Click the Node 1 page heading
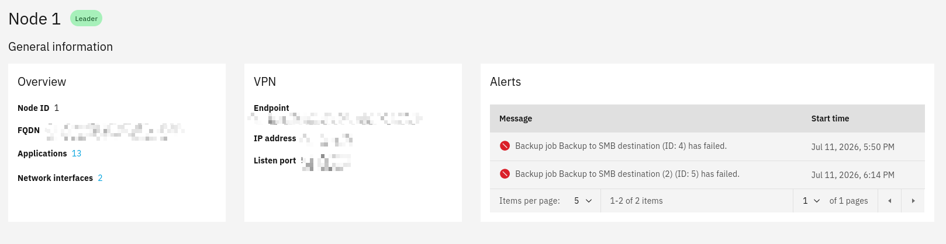This screenshot has height=244, width=946. click(34, 19)
